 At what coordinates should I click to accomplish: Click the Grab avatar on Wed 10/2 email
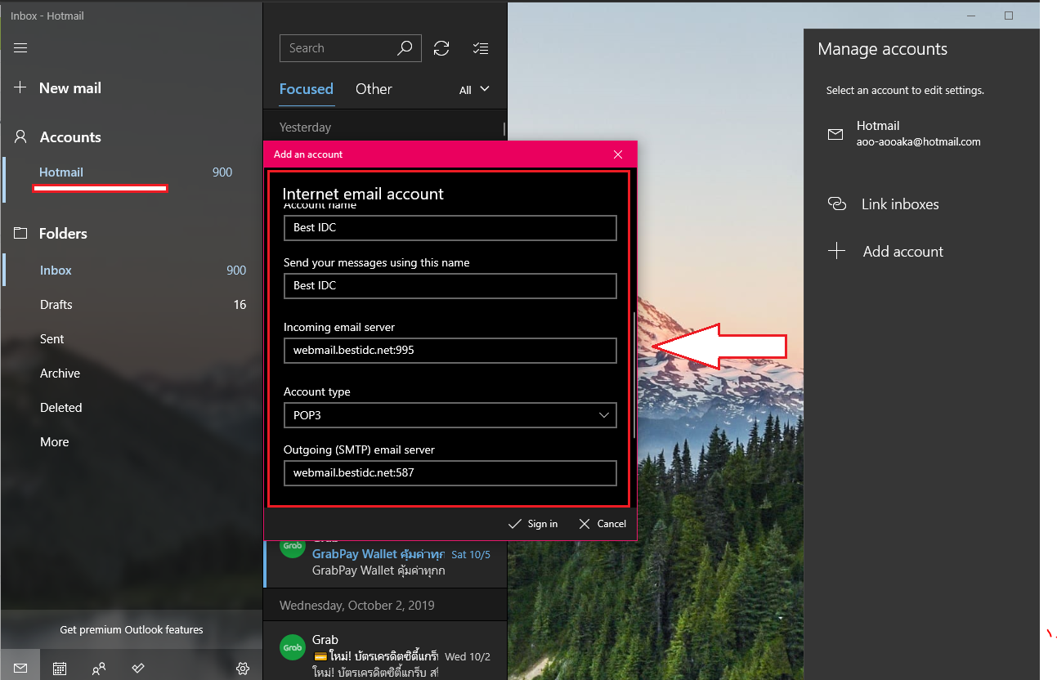(x=293, y=647)
